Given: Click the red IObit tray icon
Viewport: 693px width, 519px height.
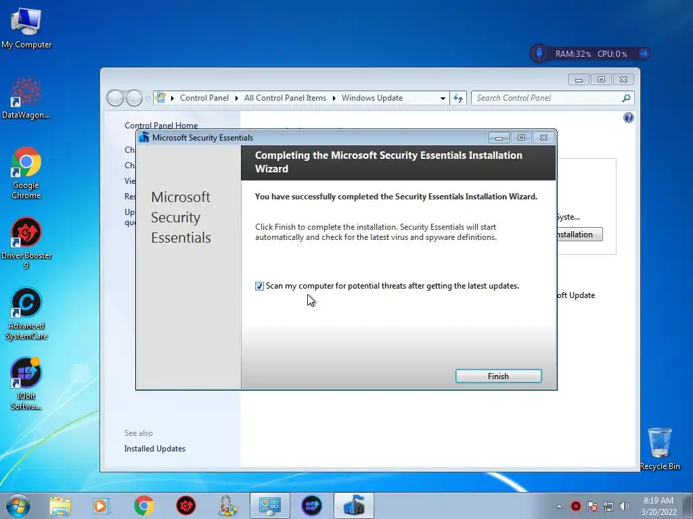Looking at the screenshot, I should click(575, 506).
